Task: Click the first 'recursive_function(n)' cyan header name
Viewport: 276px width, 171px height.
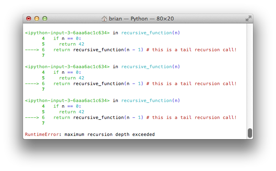Action: tap(151, 33)
